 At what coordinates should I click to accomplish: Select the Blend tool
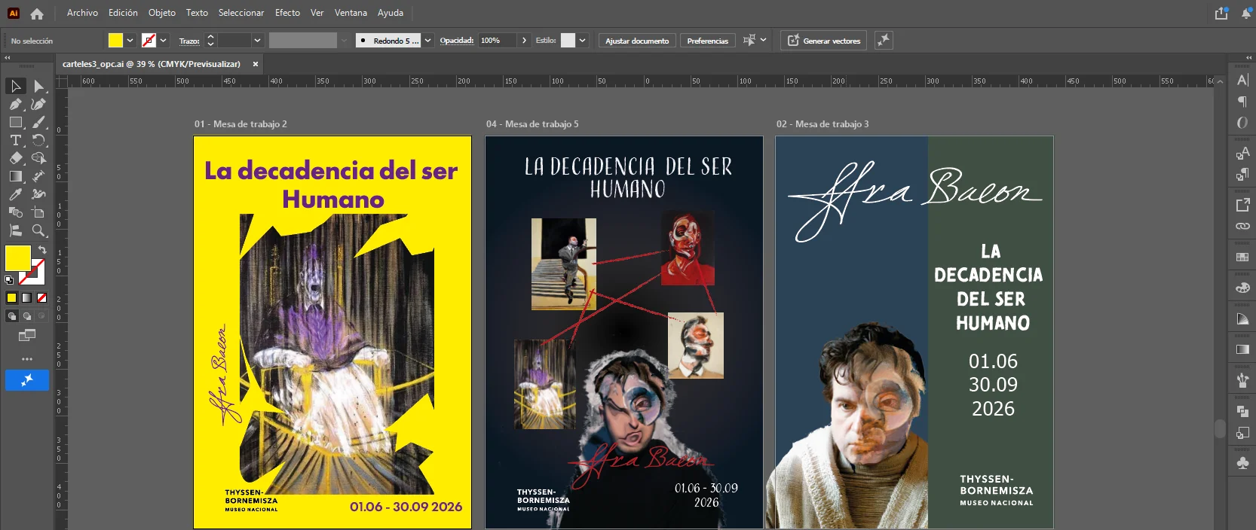click(16, 212)
